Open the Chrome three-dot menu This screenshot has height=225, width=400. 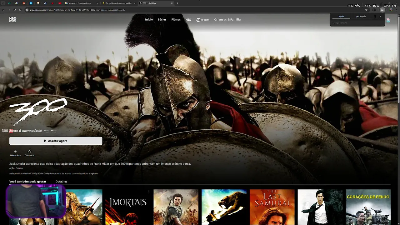396,10
